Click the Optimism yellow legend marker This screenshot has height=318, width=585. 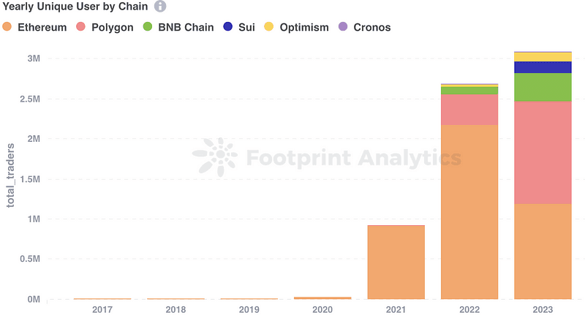click(x=268, y=26)
